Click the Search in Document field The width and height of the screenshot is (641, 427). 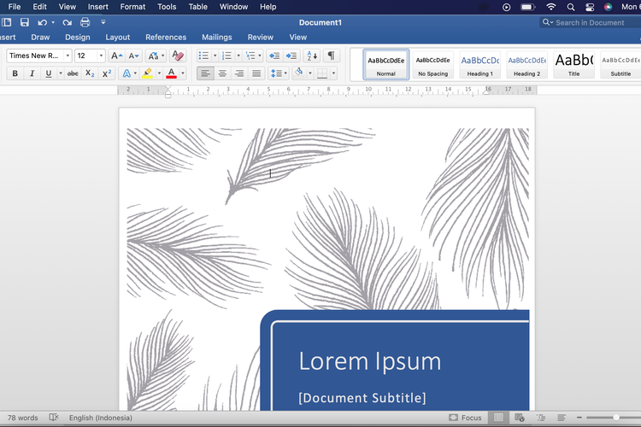pyautogui.click(x=590, y=22)
